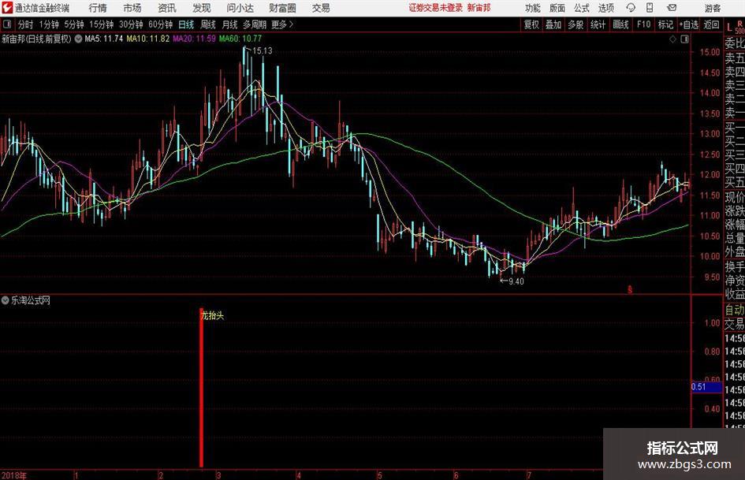Screen dimensions: 745x480
Task: Click the 2018年 date axis label
Action: tap(13, 475)
